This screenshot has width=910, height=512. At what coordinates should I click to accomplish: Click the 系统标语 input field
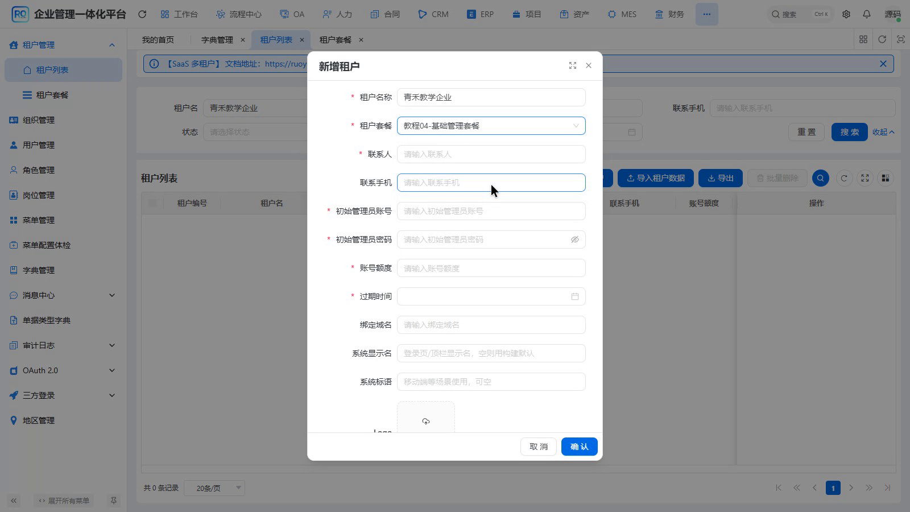pyautogui.click(x=491, y=382)
